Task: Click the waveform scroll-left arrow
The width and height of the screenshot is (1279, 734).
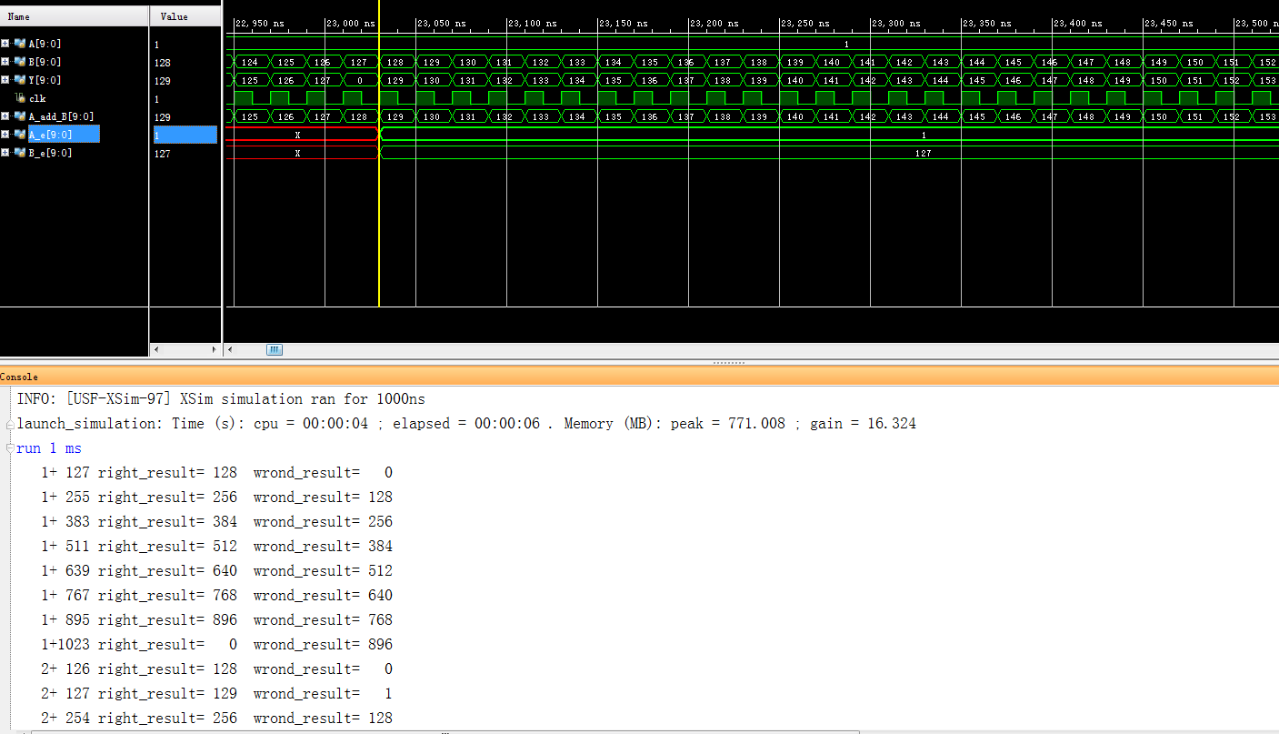Action: (x=229, y=349)
